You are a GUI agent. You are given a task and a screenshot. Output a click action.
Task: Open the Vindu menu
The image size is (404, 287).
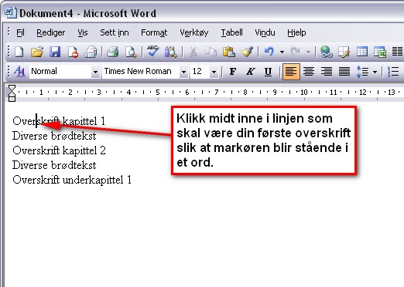265,32
